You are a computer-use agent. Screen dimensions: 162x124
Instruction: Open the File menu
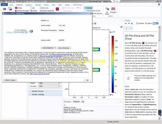pyautogui.click(x=4, y=4)
